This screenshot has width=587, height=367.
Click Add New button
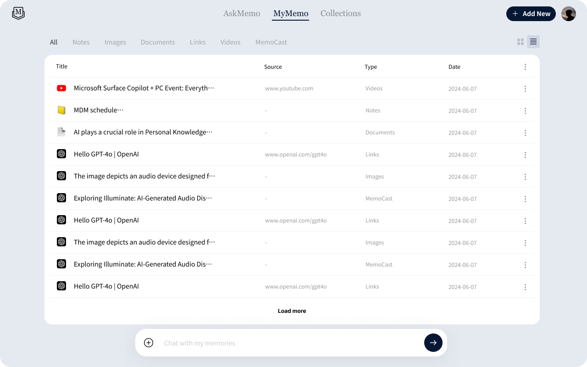click(x=531, y=14)
